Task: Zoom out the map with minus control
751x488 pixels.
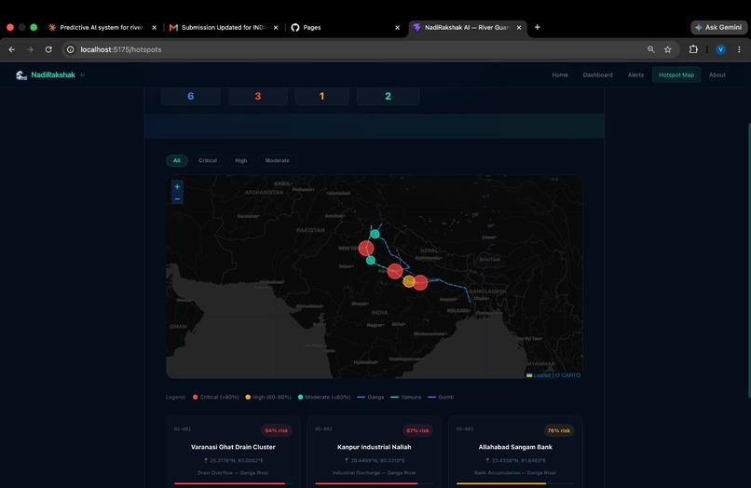Action: (x=177, y=198)
